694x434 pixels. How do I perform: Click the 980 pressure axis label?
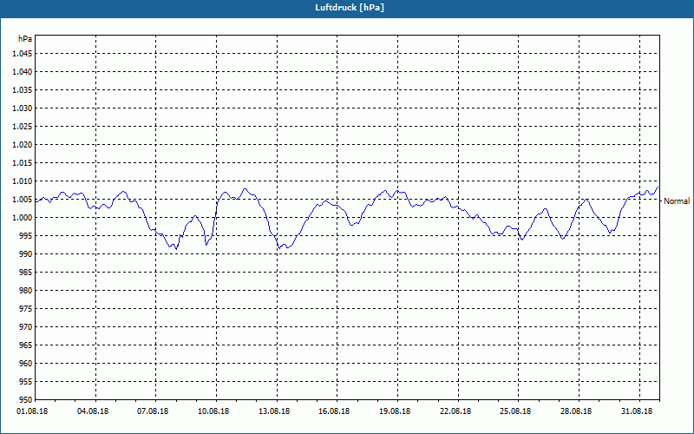click(26, 291)
